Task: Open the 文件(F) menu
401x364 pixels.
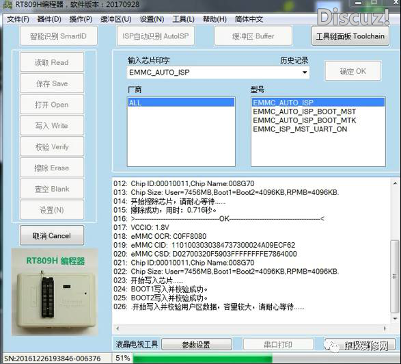Action: point(18,19)
